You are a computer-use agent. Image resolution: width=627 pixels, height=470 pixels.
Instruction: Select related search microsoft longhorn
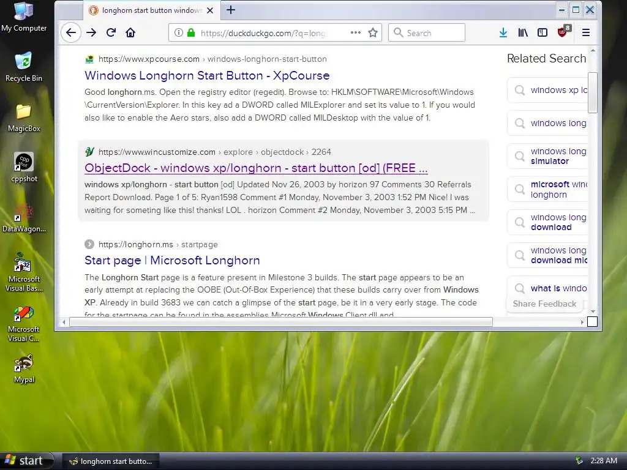click(548, 190)
